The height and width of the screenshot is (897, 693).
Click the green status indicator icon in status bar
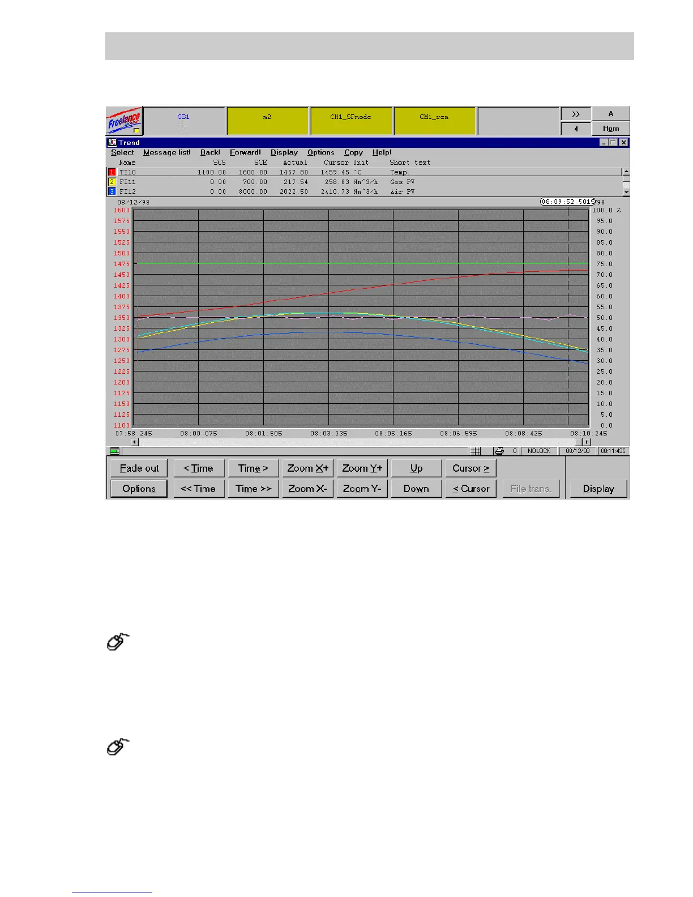point(115,451)
